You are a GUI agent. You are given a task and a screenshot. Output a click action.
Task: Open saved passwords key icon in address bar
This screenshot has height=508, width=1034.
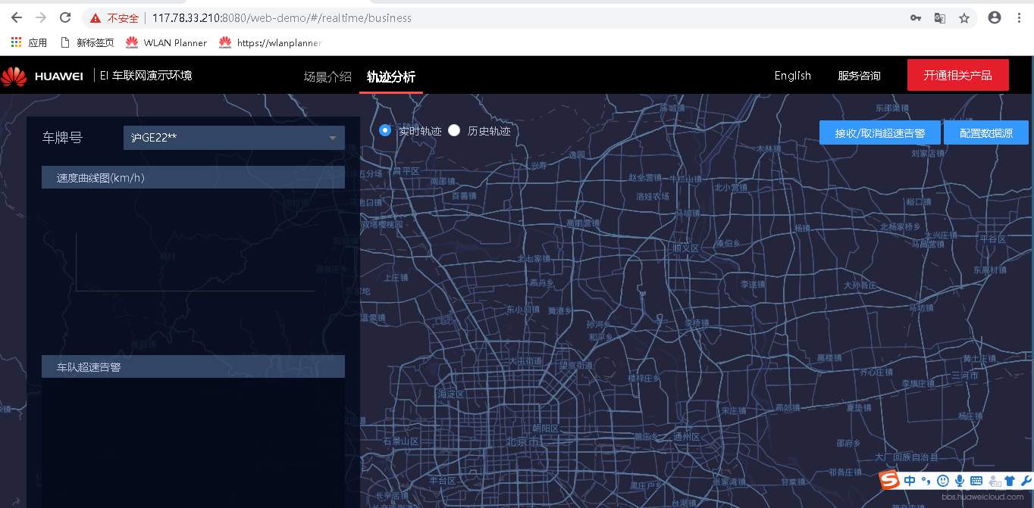tap(916, 18)
